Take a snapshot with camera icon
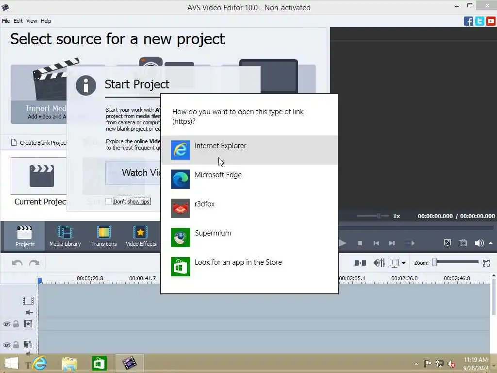Image resolution: width=497 pixels, height=373 pixels. 463,243
